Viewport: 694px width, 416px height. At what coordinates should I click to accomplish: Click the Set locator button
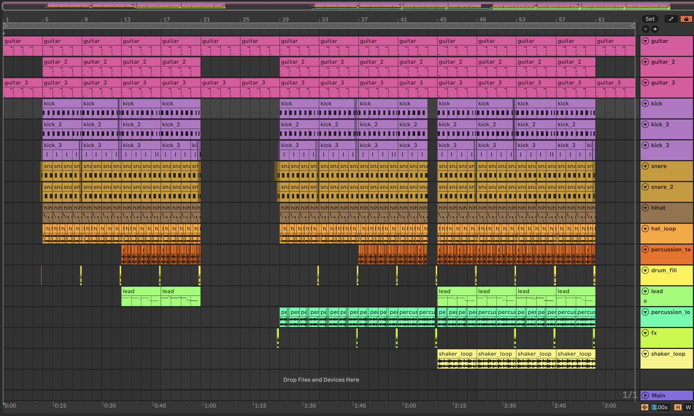tap(650, 19)
